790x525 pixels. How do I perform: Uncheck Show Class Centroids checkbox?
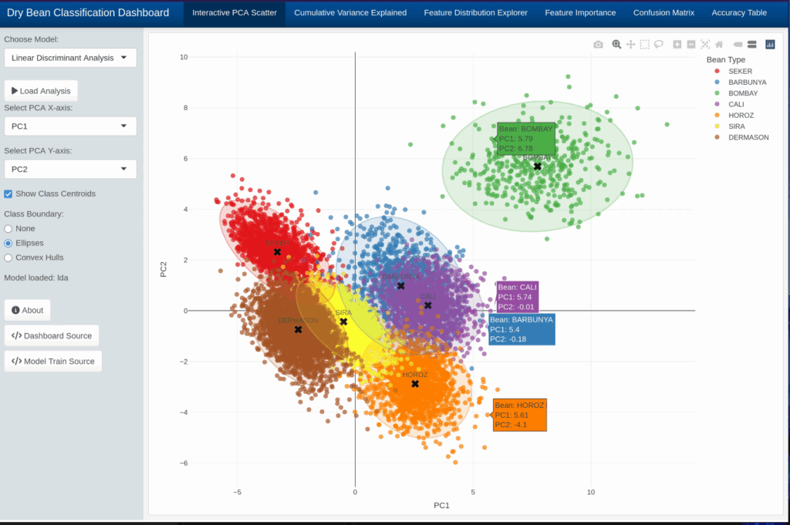click(8, 194)
